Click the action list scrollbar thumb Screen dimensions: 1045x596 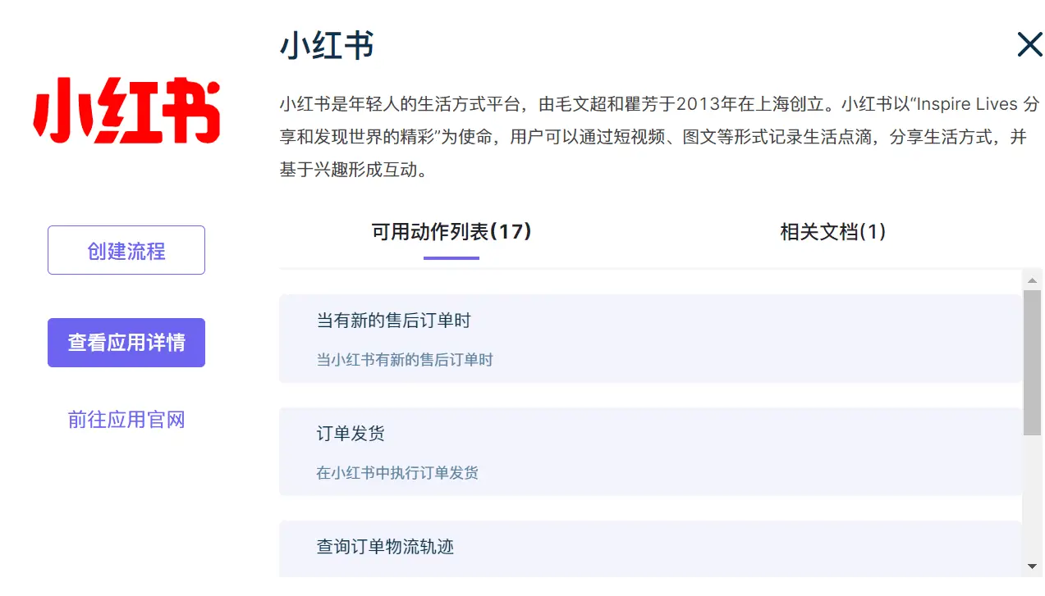pos(1032,362)
